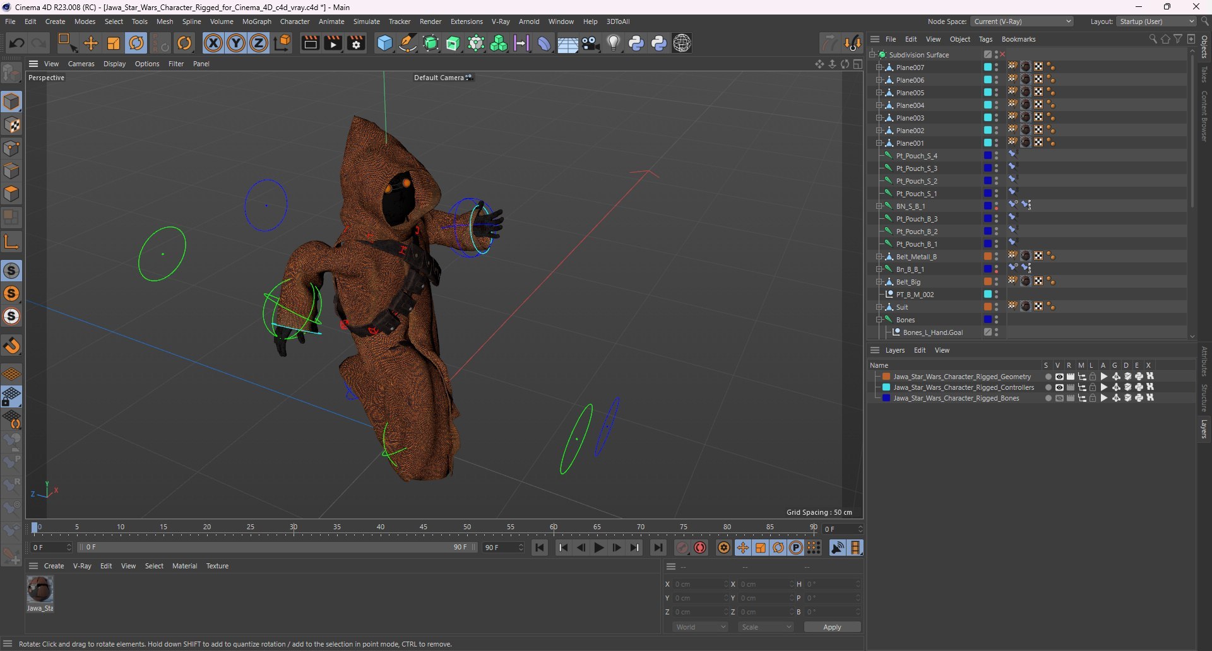Viewport: 1212px width, 651px height.
Task: Open the Character menu
Action: 295,21
